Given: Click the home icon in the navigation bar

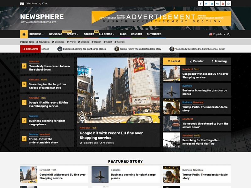Looking at the screenshot, I should pos(23,34).
